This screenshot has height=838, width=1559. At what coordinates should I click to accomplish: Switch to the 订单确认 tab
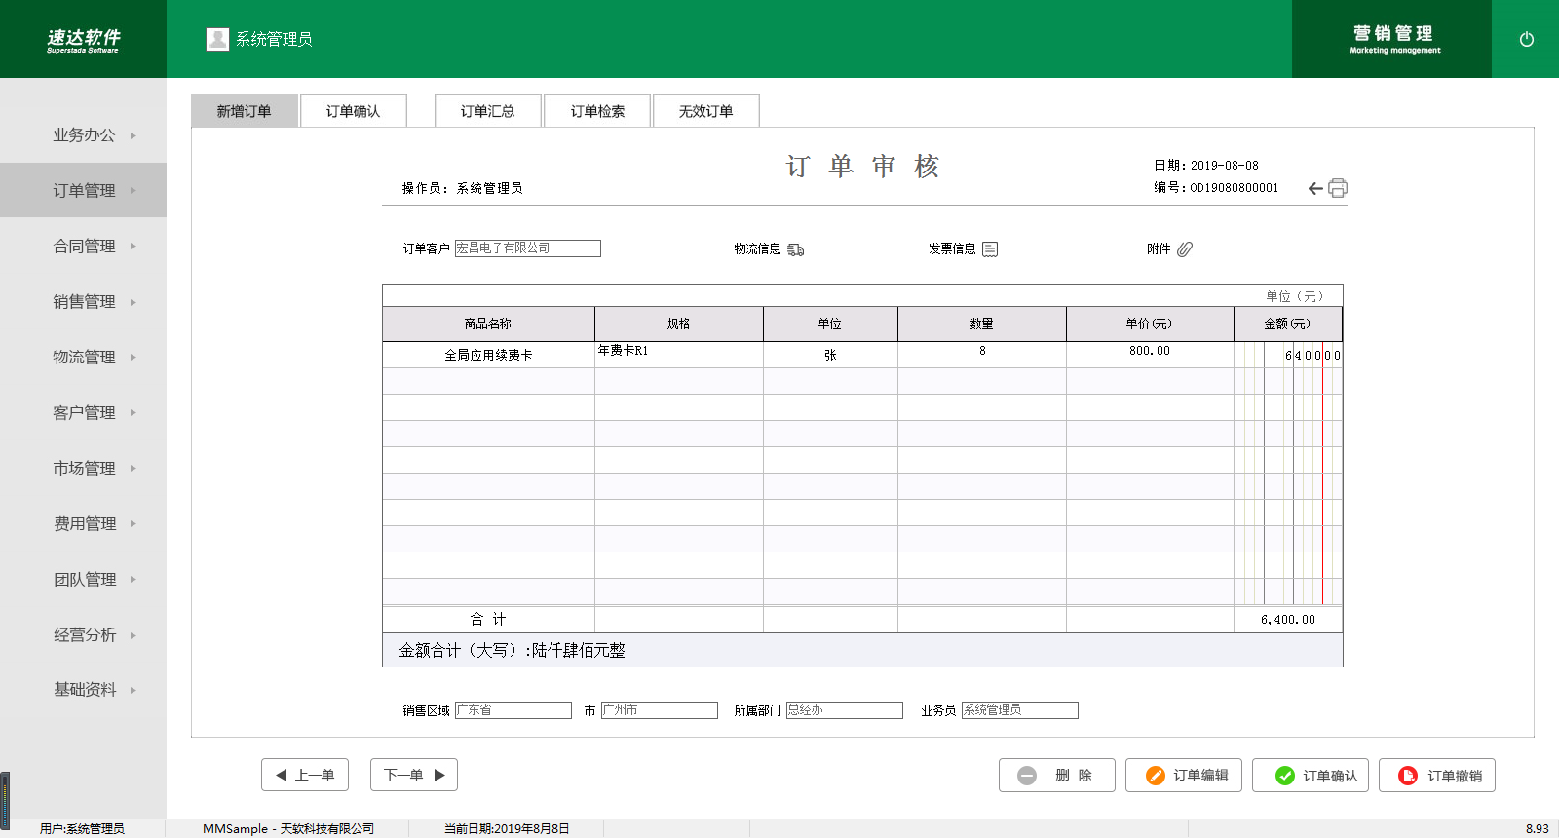(x=354, y=111)
